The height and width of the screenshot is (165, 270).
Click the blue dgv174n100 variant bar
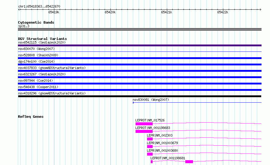pos(140,64)
